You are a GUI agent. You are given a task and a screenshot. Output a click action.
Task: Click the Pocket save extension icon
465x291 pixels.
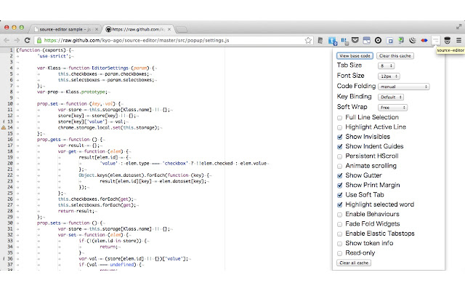click(355, 40)
